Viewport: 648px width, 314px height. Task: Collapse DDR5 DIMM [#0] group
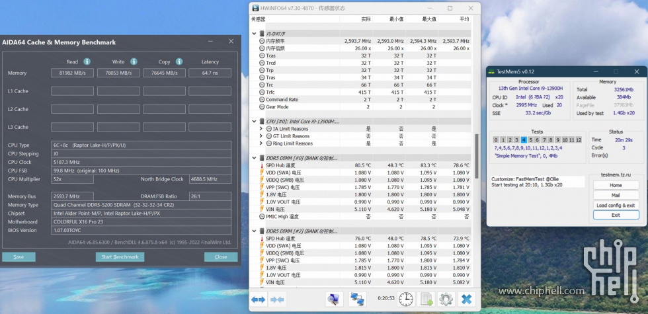[x=254, y=158]
